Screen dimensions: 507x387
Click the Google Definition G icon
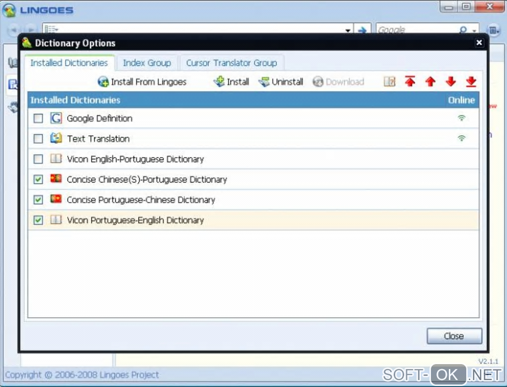(x=56, y=118)
